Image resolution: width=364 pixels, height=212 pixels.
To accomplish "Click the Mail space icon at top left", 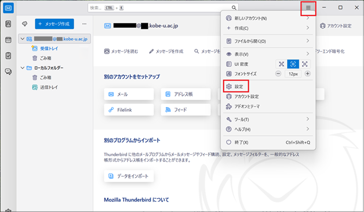I will 8,8.
